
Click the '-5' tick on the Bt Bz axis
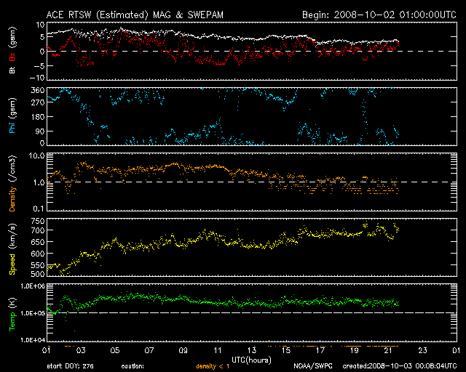[x=39, y=65]
